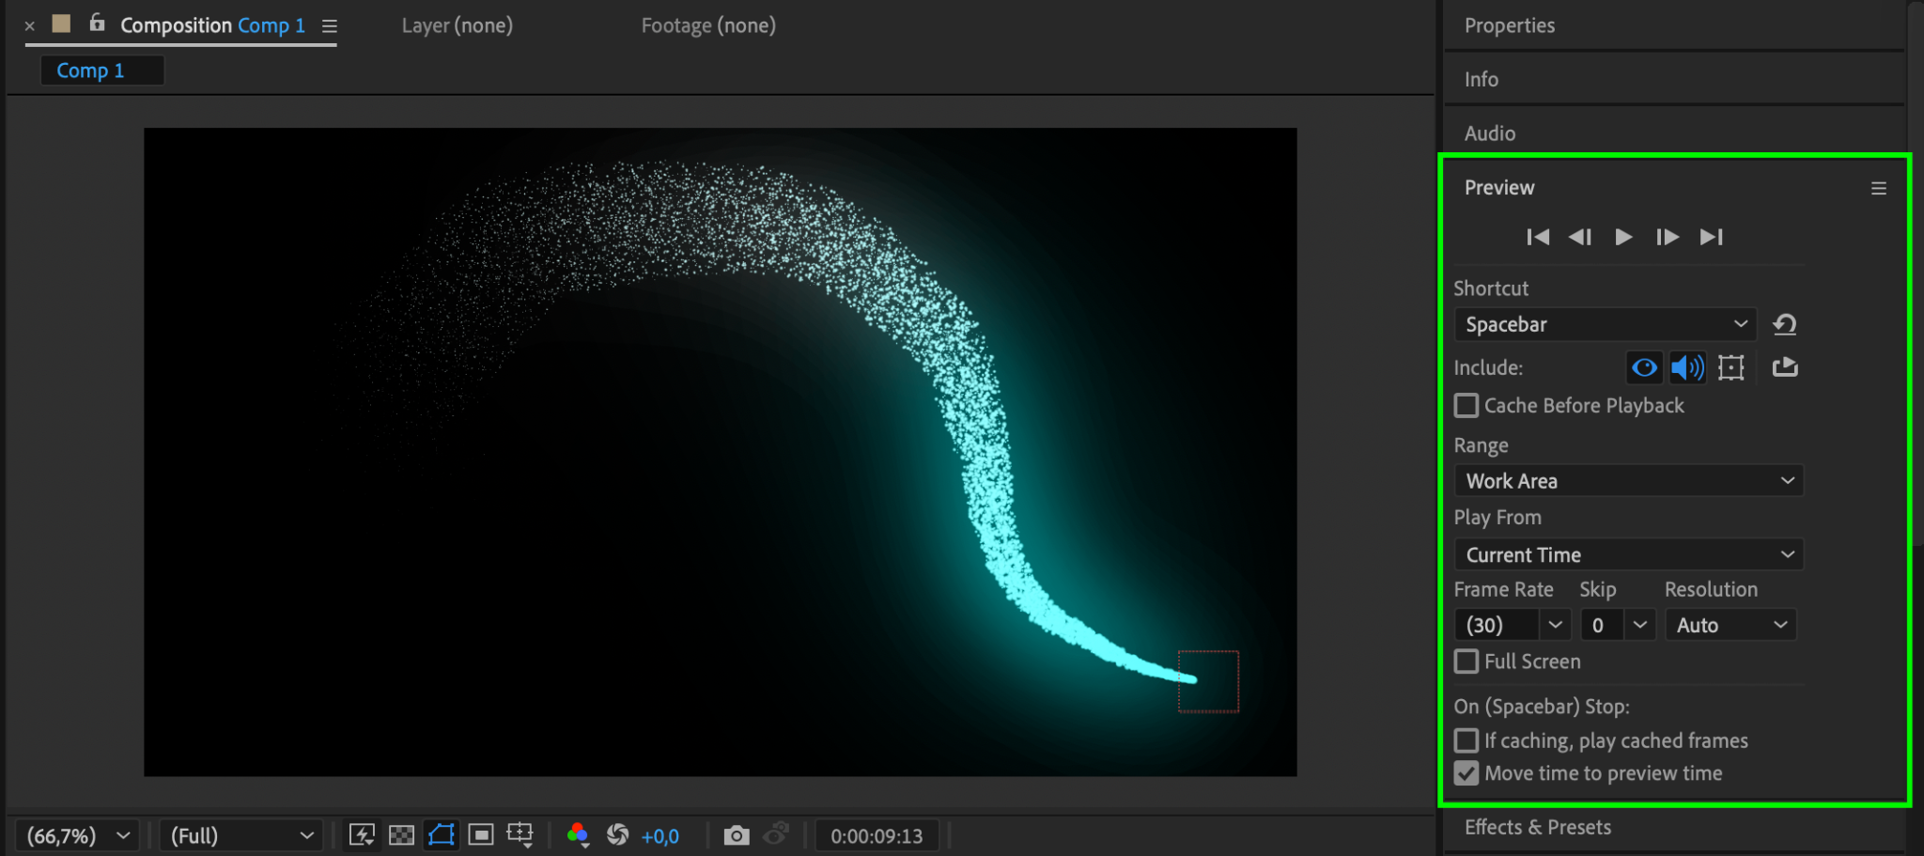Image resolution: width=1924 pixels, height=856 pixels.
Task: Open the Effects & Presets panel tab
Action: 1538,827
